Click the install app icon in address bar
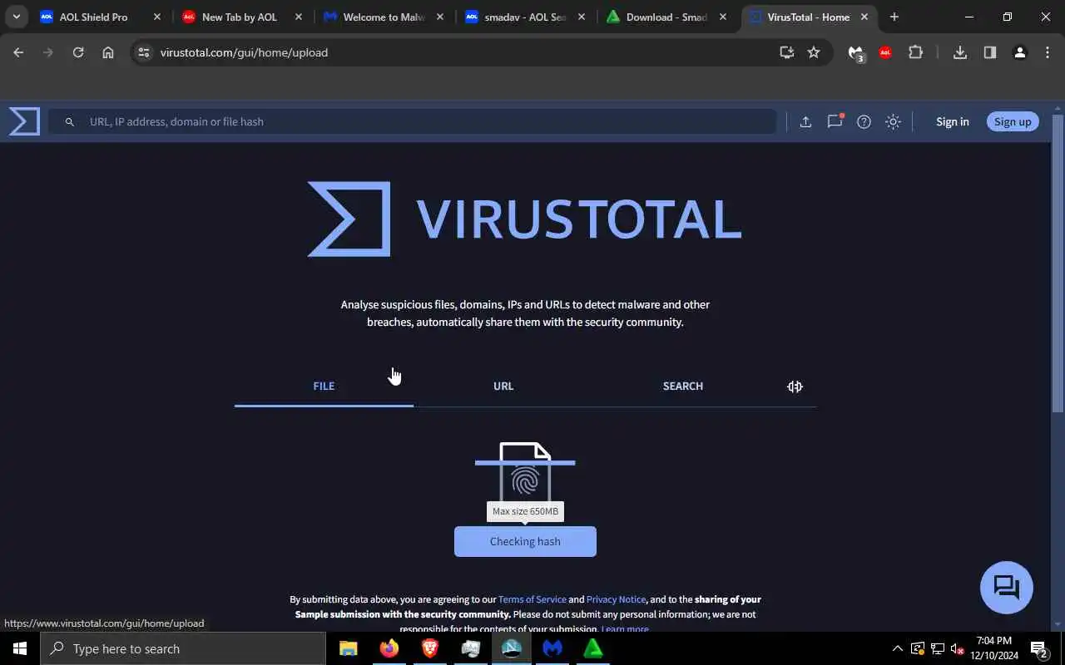The width and height of the screenshot is (1065, 665). [786, 52]
